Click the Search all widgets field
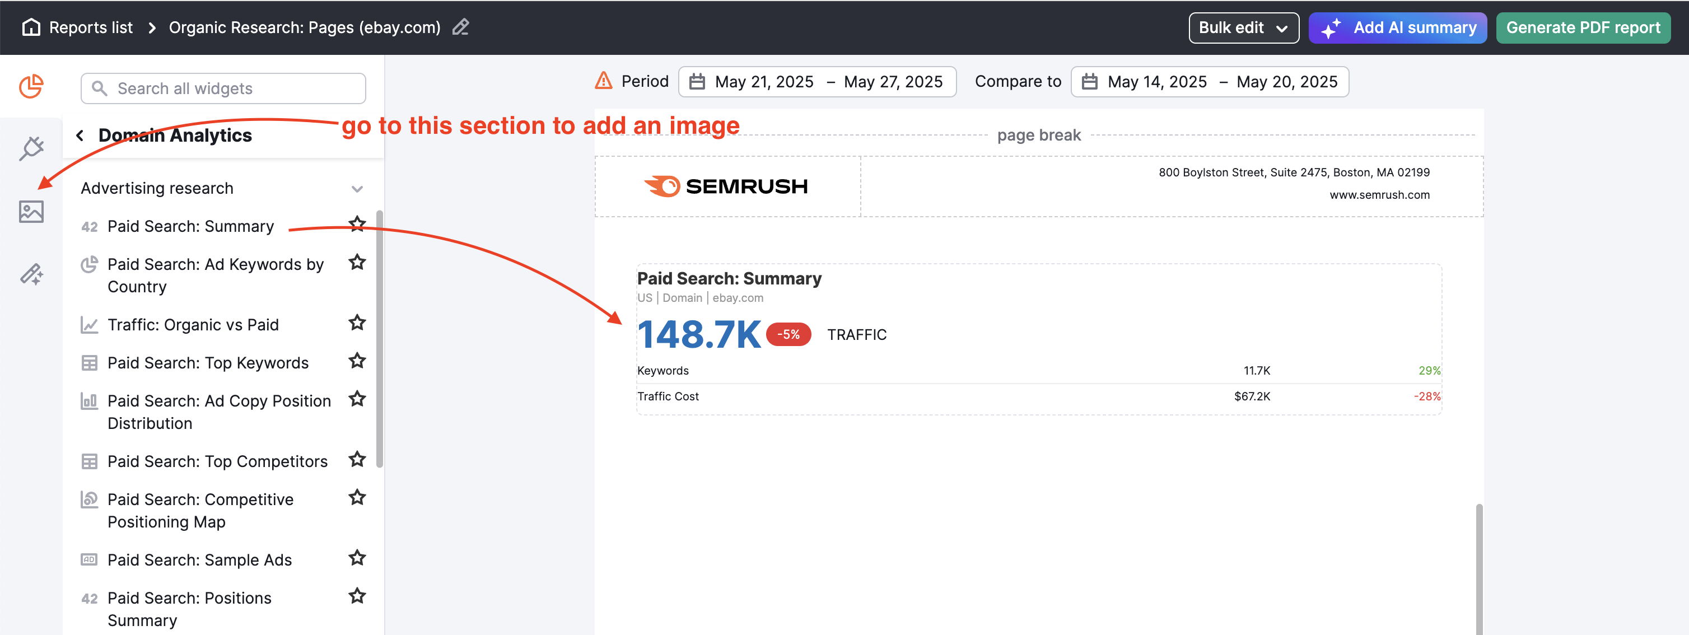 pos(222,88)
